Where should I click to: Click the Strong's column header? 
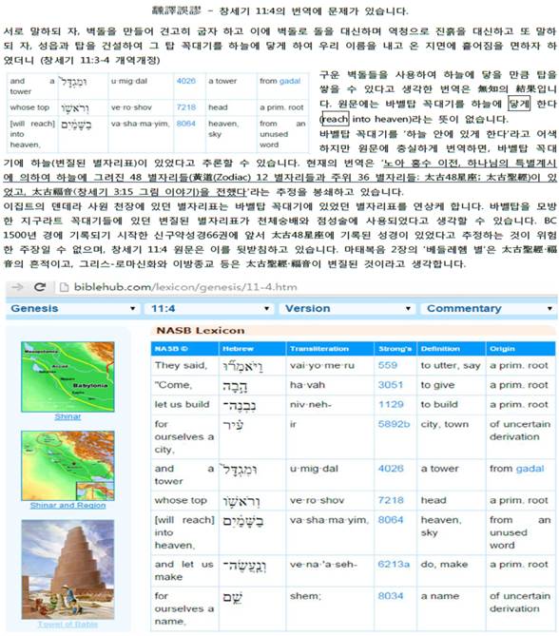[x=395, y=349]
